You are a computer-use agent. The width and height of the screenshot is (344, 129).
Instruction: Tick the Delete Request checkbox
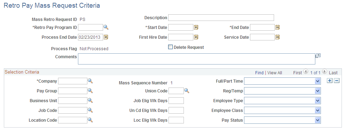[170, 47]
